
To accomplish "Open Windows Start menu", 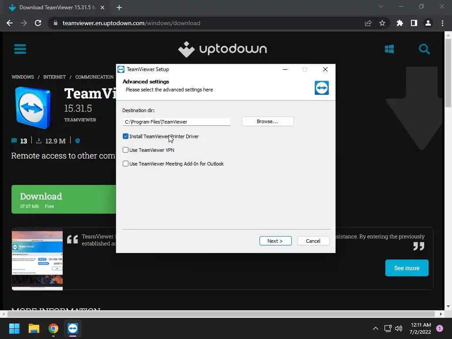I will click(14, 328).
